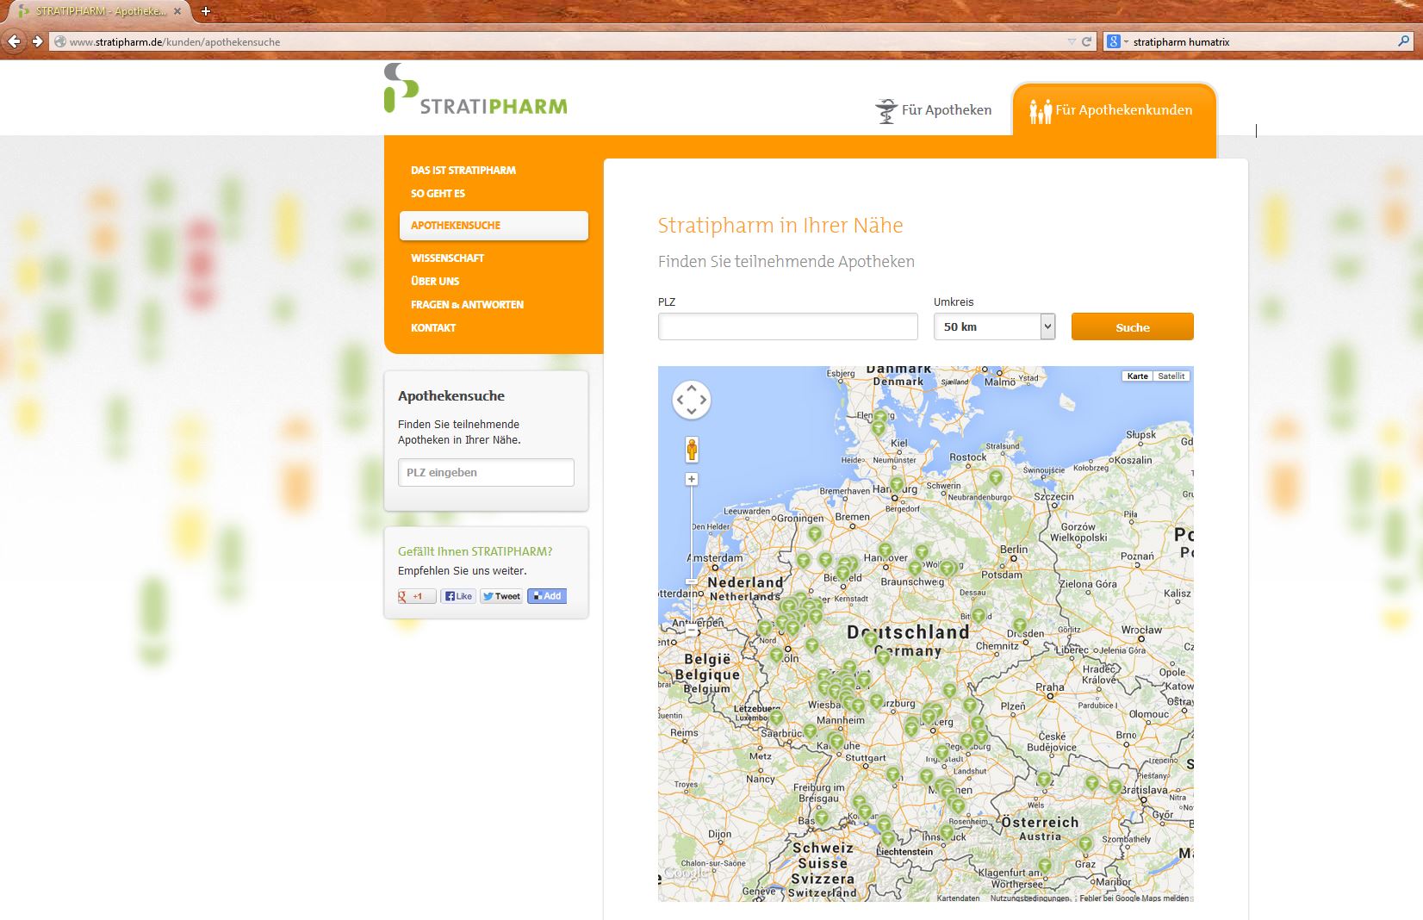Open SO GEHT ES menu item
This screenshot has width=1423, height=920.
438,194
